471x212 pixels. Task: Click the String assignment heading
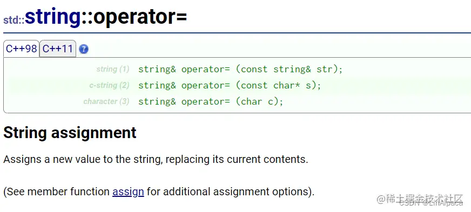point(70,133)
